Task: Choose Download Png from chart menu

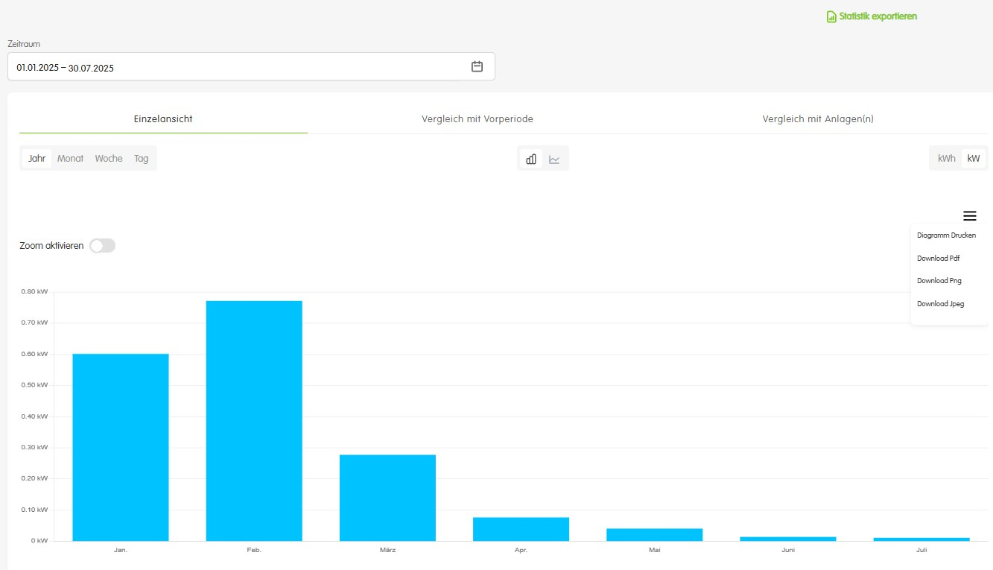Action: pyautogui.click(x=939, y=281)
